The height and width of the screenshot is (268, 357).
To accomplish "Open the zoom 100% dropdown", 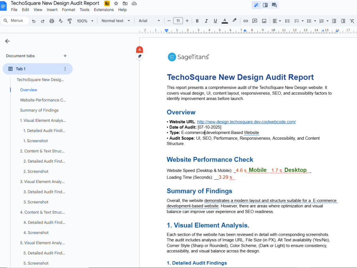I will (x=85, y=21).
